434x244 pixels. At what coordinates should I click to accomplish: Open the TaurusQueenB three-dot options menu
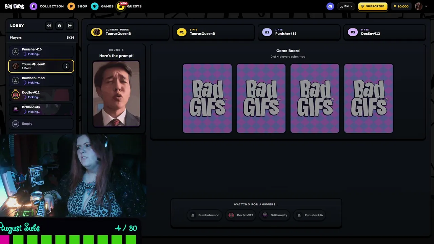tap(66, 66)
